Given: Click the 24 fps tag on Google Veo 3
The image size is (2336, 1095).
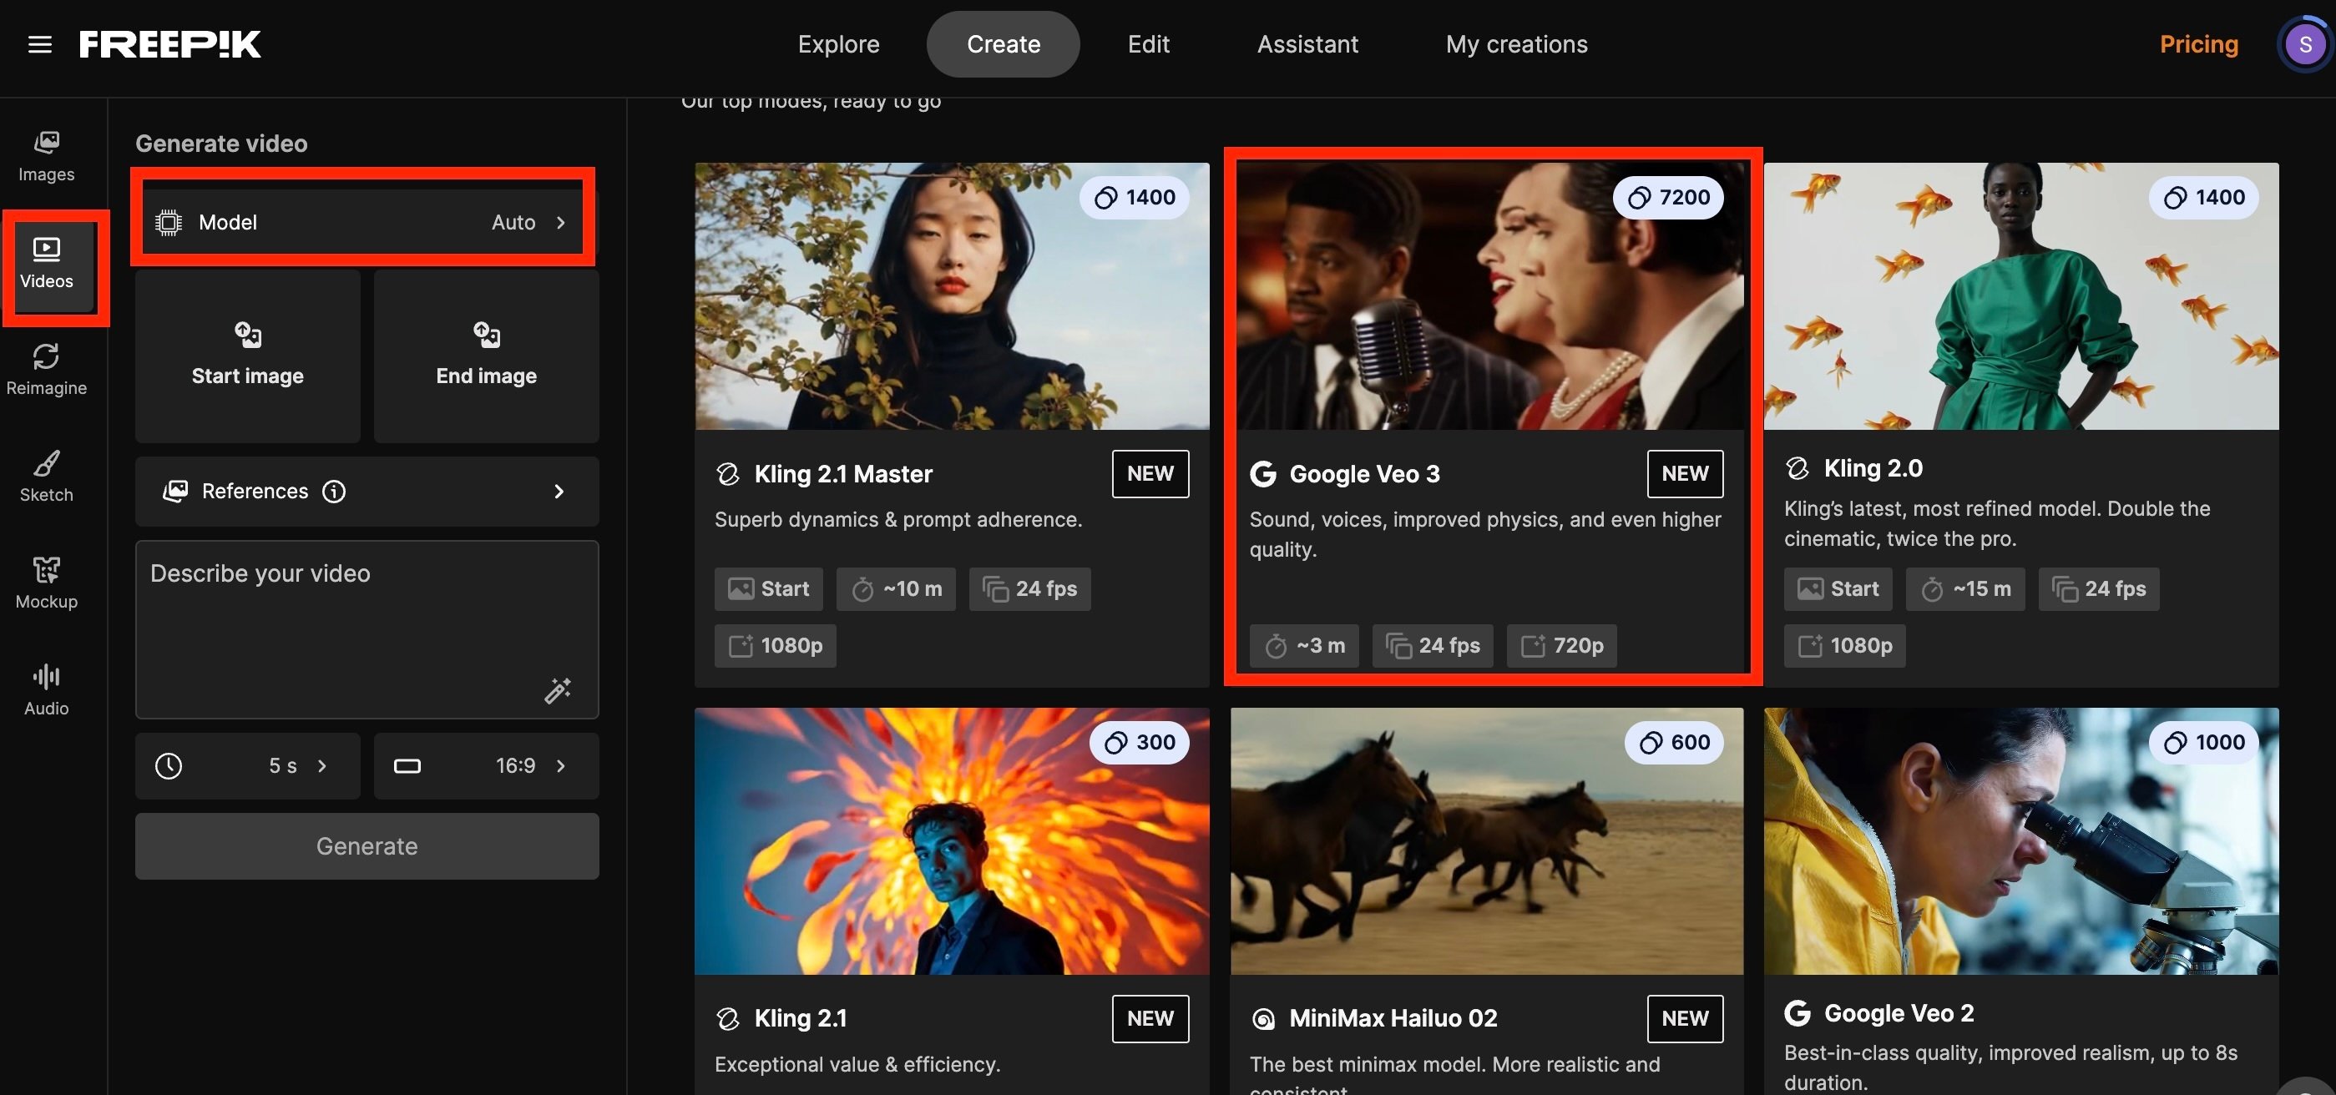Looking at the screenshot, I should click(1432, 645).
